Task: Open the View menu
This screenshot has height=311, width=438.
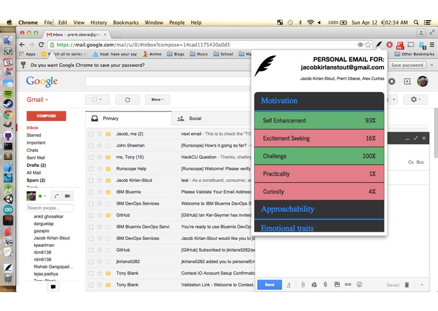Action: (x=79, y=22)
